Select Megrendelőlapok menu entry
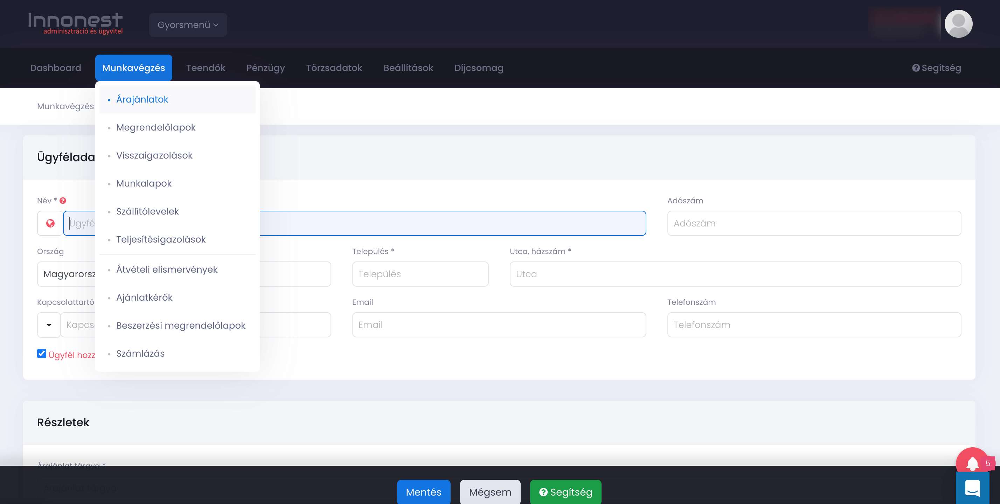 pos(177,127)
